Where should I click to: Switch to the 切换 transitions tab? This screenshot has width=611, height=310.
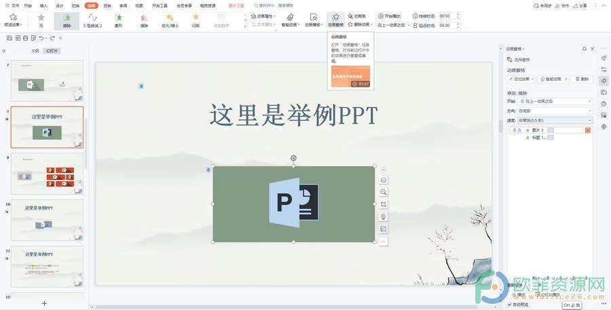(75, 6)
